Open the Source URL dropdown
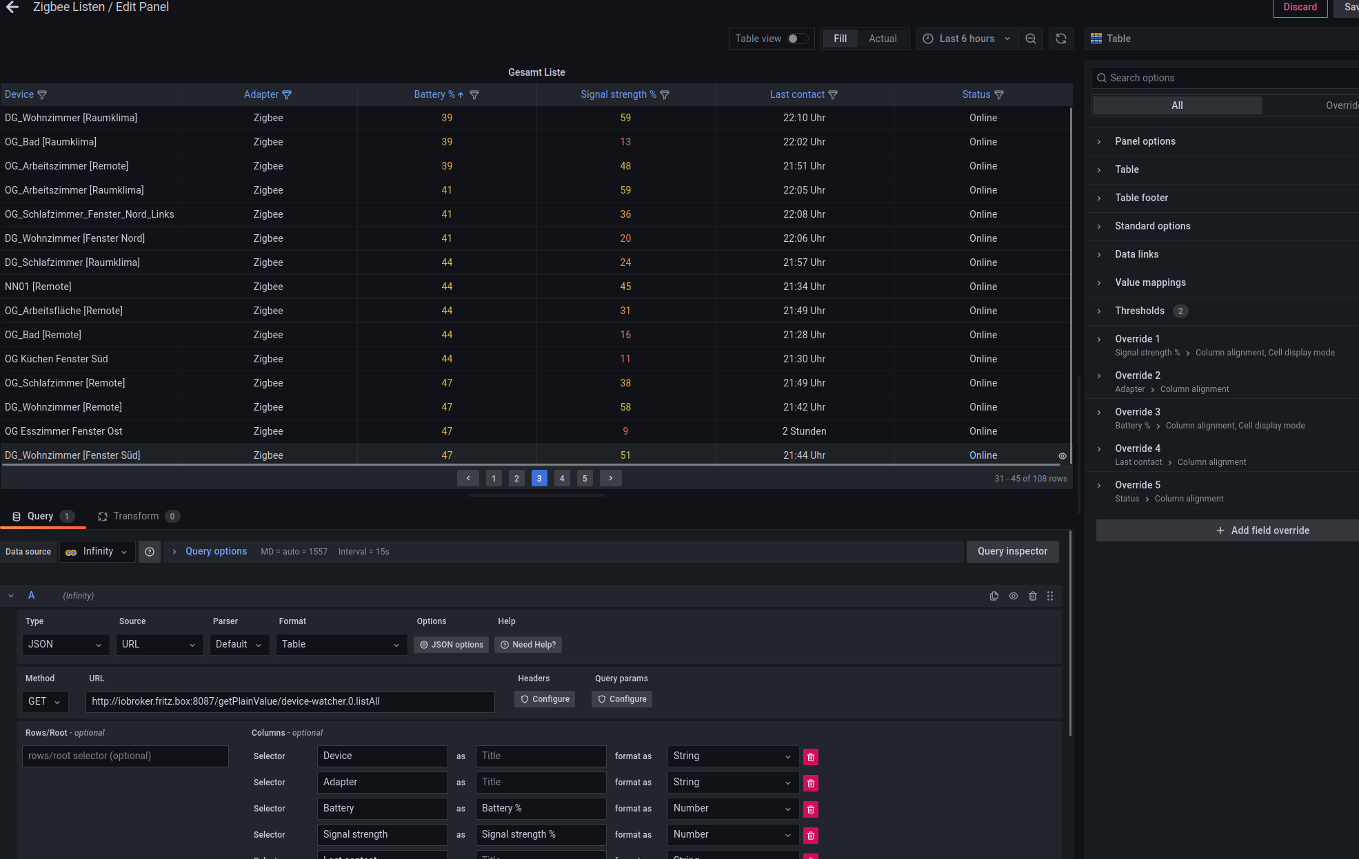The width and height of the screenshot is (1359, 859). (x=159, y=645)
